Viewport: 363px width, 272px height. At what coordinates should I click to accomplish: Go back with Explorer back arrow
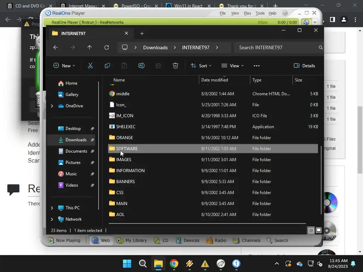point(56,47)
